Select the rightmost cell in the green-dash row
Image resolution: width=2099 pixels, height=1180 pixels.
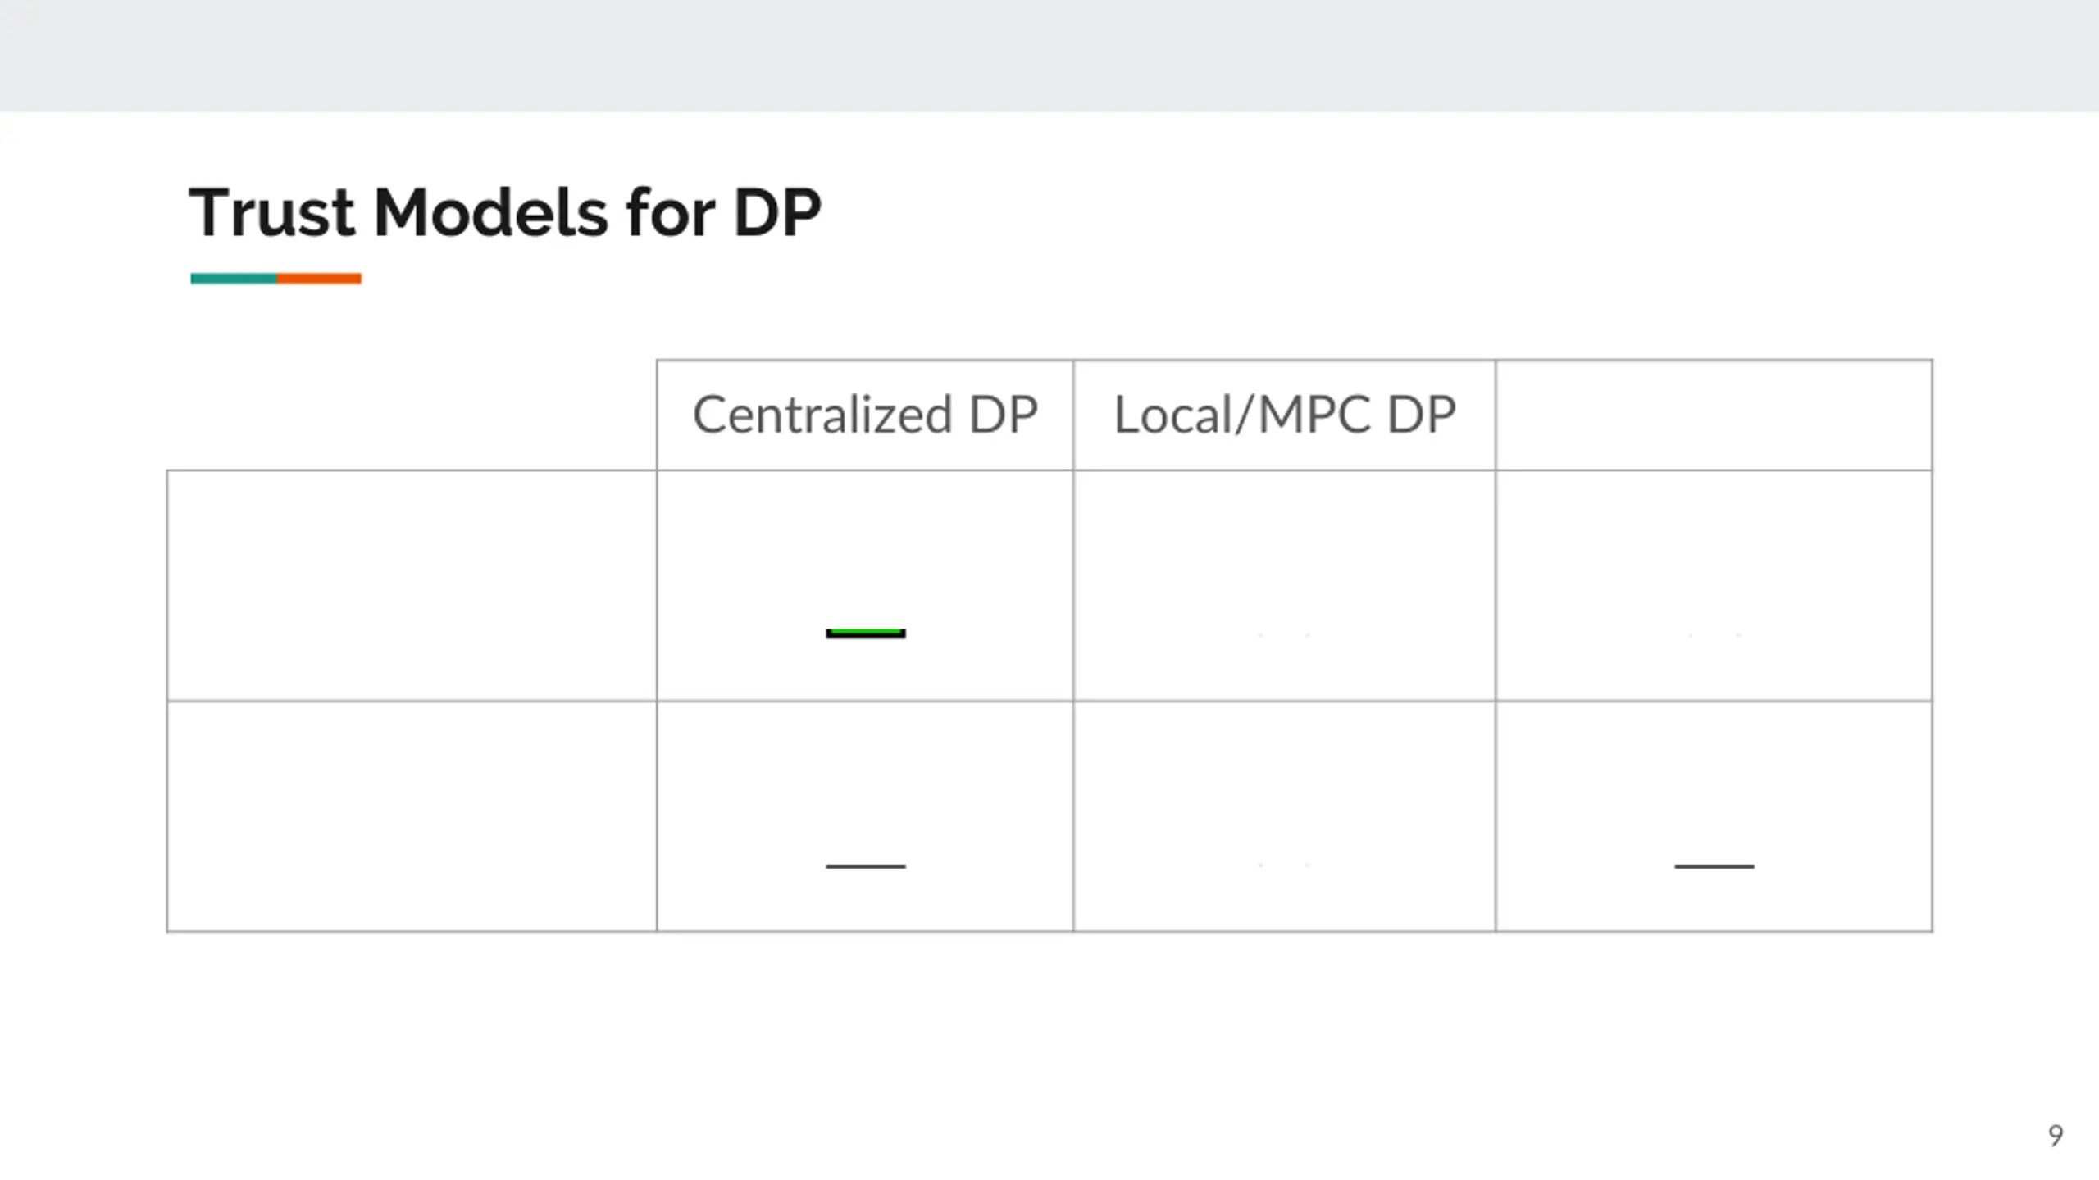[x=1714, y=585]
